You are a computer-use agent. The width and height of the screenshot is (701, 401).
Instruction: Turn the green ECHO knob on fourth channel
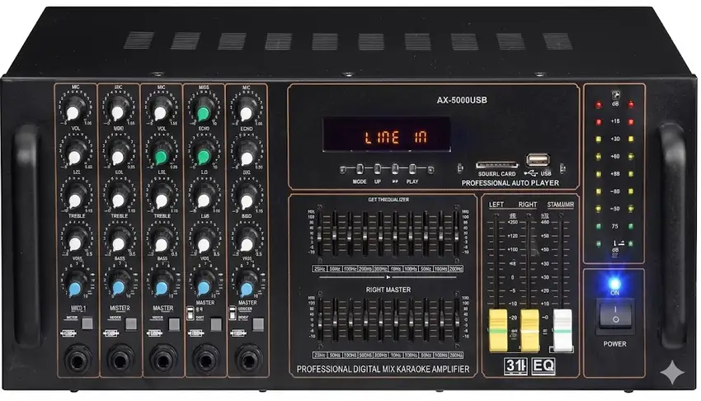204,153
